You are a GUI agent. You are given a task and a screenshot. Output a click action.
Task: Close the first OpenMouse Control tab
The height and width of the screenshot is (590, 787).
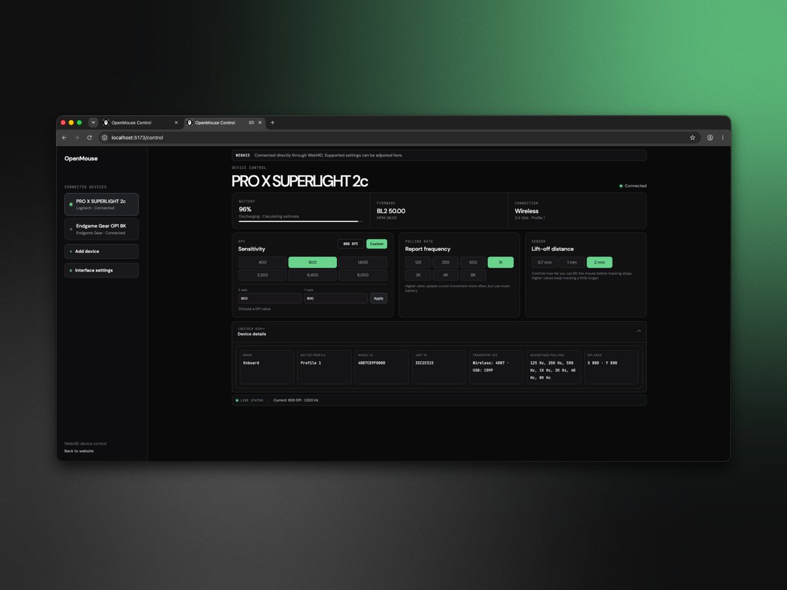click(176, 123)
